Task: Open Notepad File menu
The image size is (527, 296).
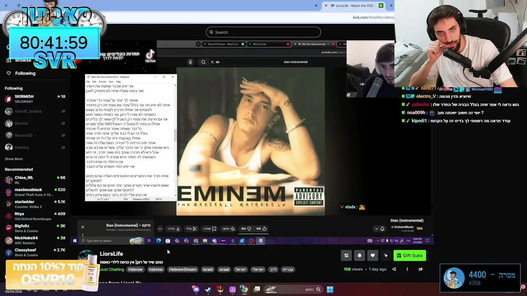Action: [88, 81]
